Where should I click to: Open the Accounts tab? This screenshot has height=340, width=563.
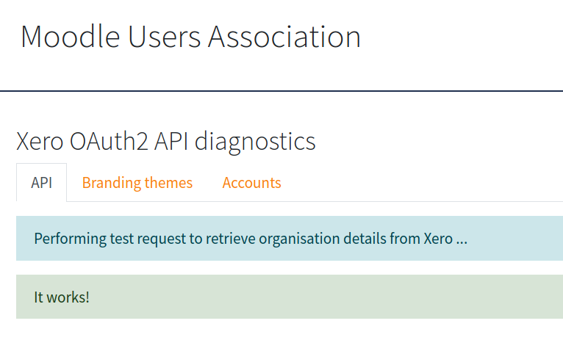click(251, 183)
